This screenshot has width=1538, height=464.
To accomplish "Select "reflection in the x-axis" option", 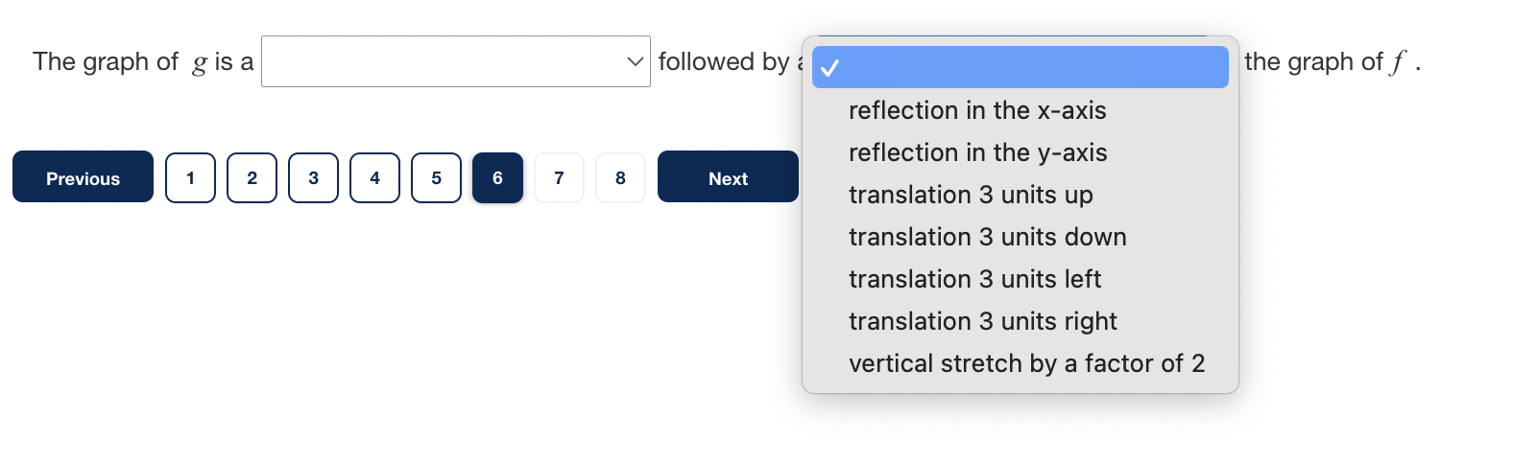I will pyautogui.click(x=977, y=111).
